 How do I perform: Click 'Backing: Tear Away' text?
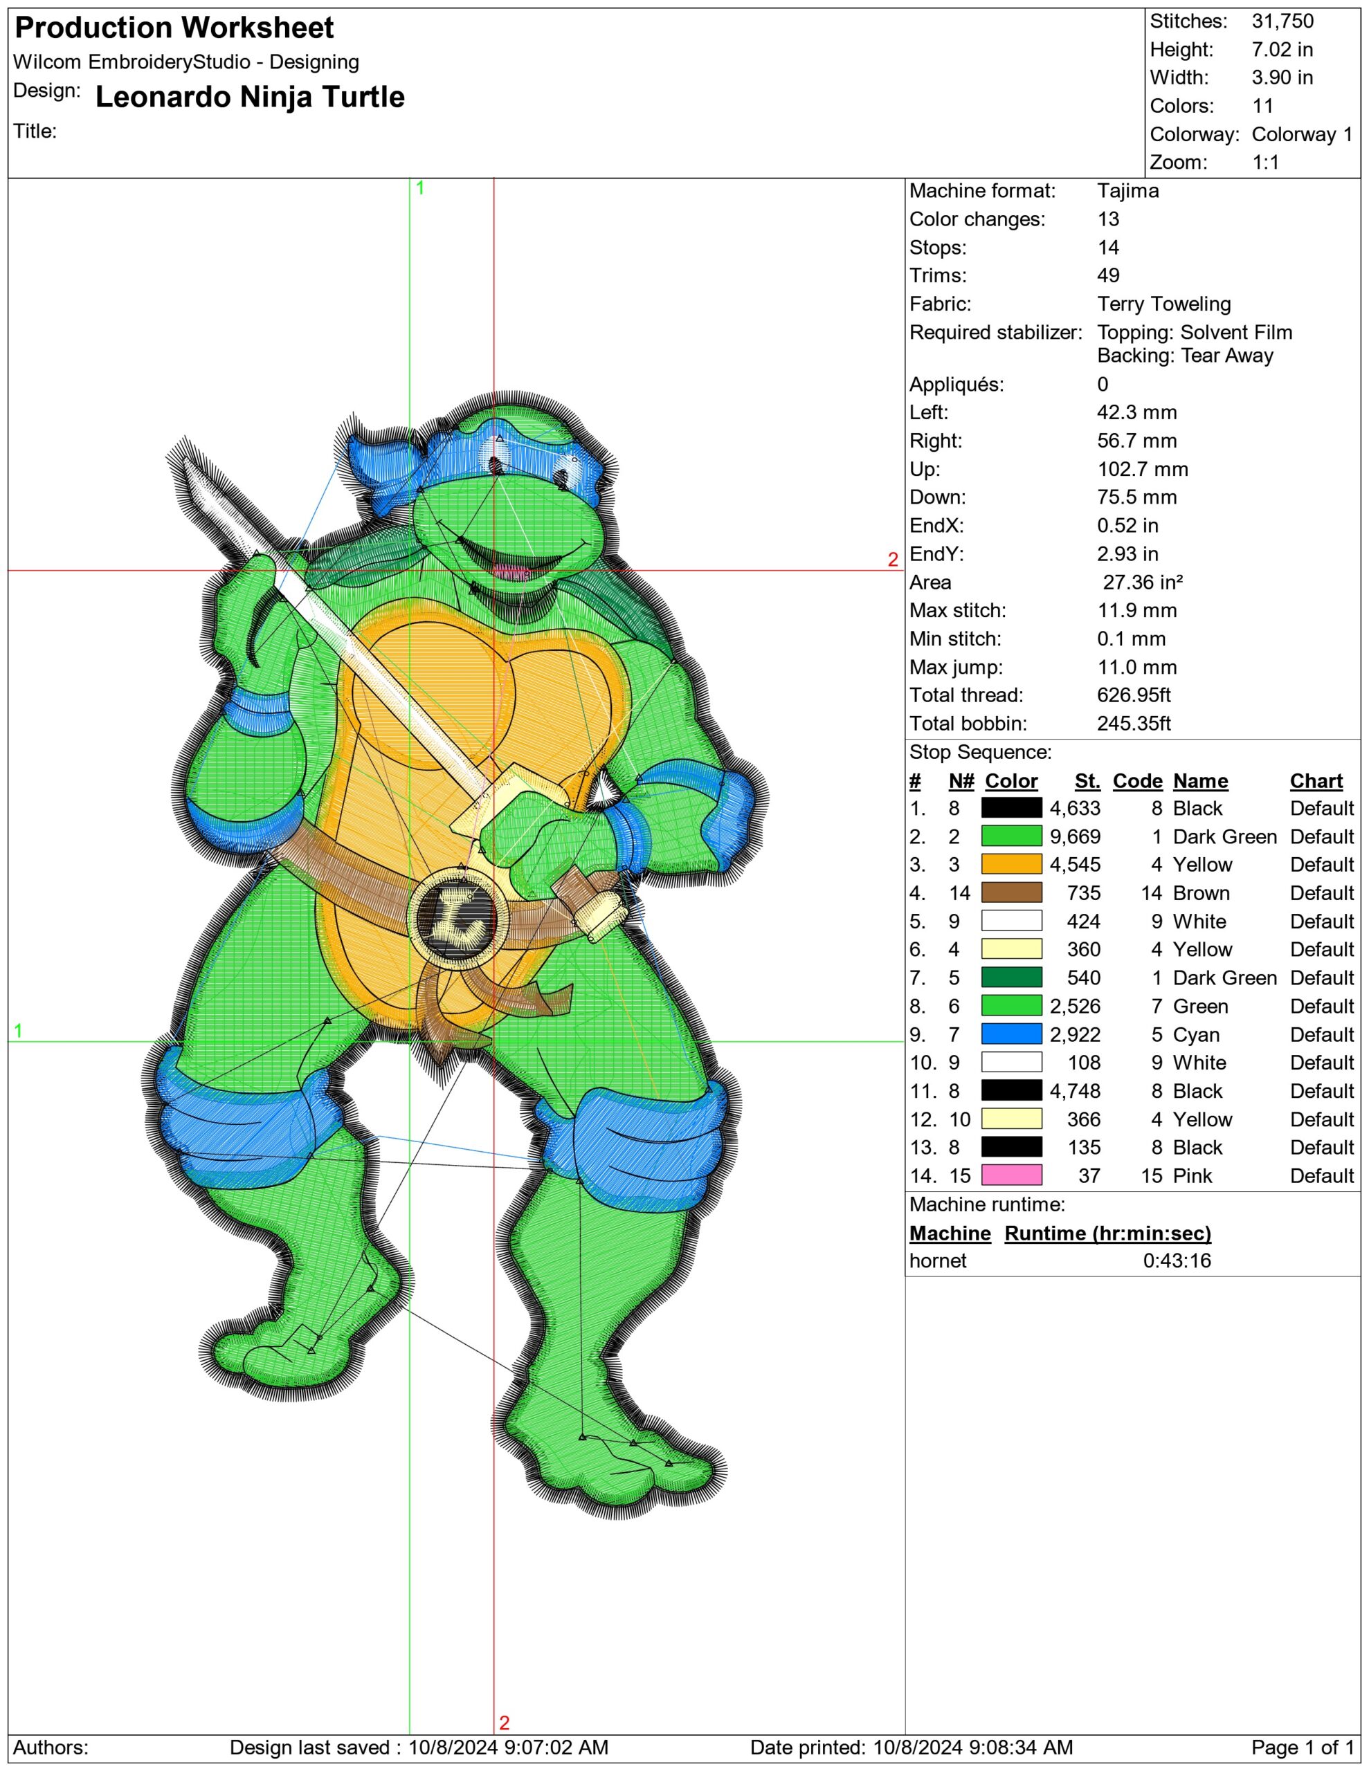click(1185, 355)
